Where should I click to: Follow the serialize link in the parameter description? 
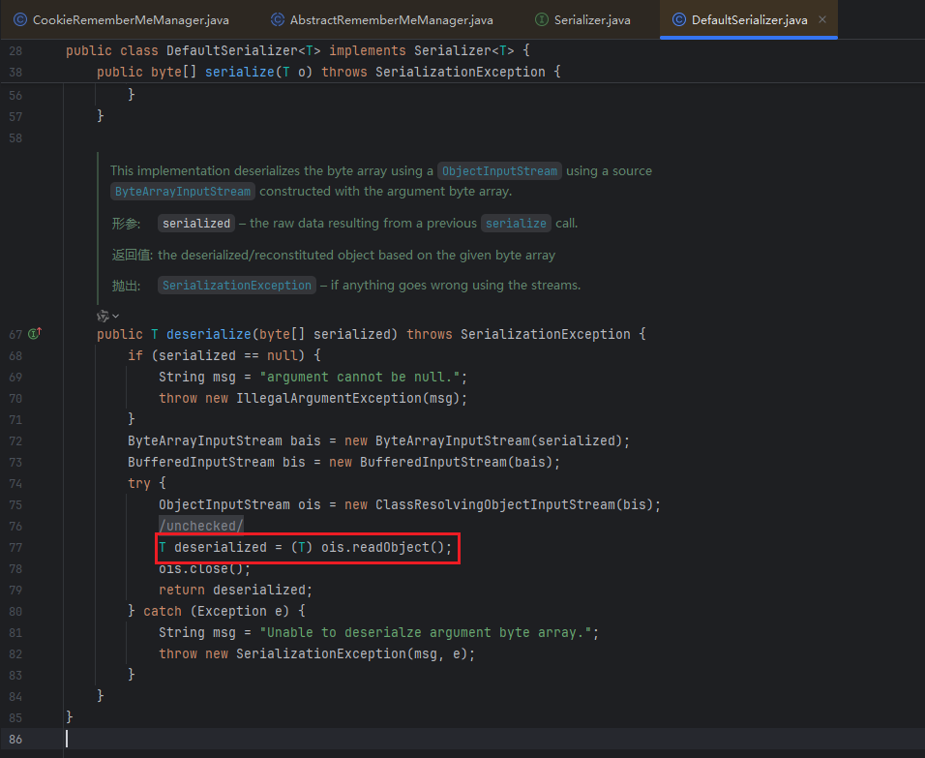516,223
